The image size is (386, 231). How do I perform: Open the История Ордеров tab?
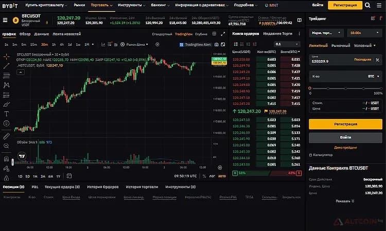102,187
